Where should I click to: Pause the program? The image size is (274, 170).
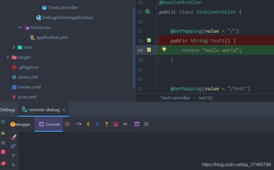pos(3,143)
